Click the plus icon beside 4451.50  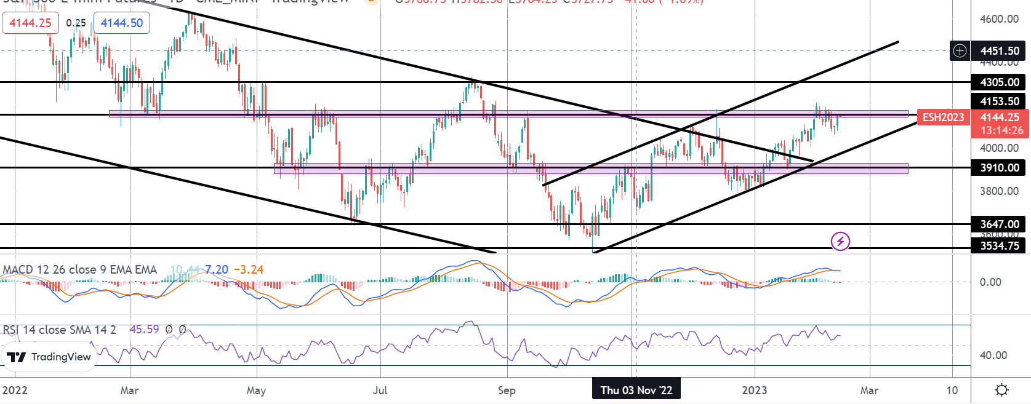click(960, 50)
